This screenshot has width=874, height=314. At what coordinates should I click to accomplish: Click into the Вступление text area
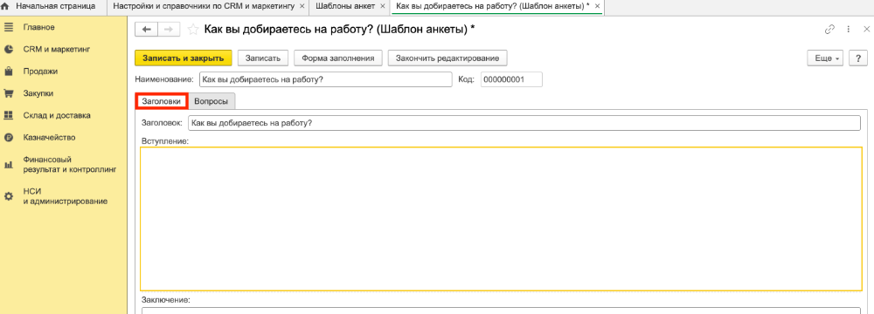[501, 218]
